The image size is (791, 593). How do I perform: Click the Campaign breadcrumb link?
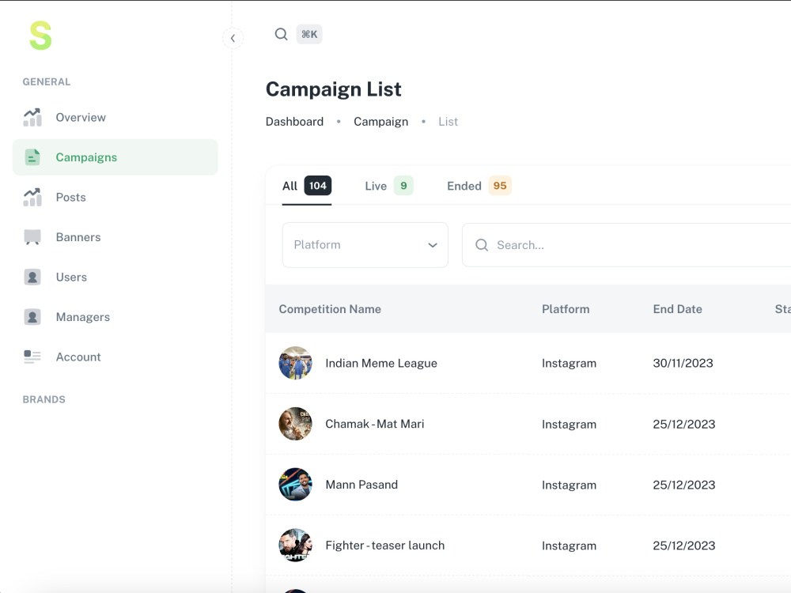(381, 122)
